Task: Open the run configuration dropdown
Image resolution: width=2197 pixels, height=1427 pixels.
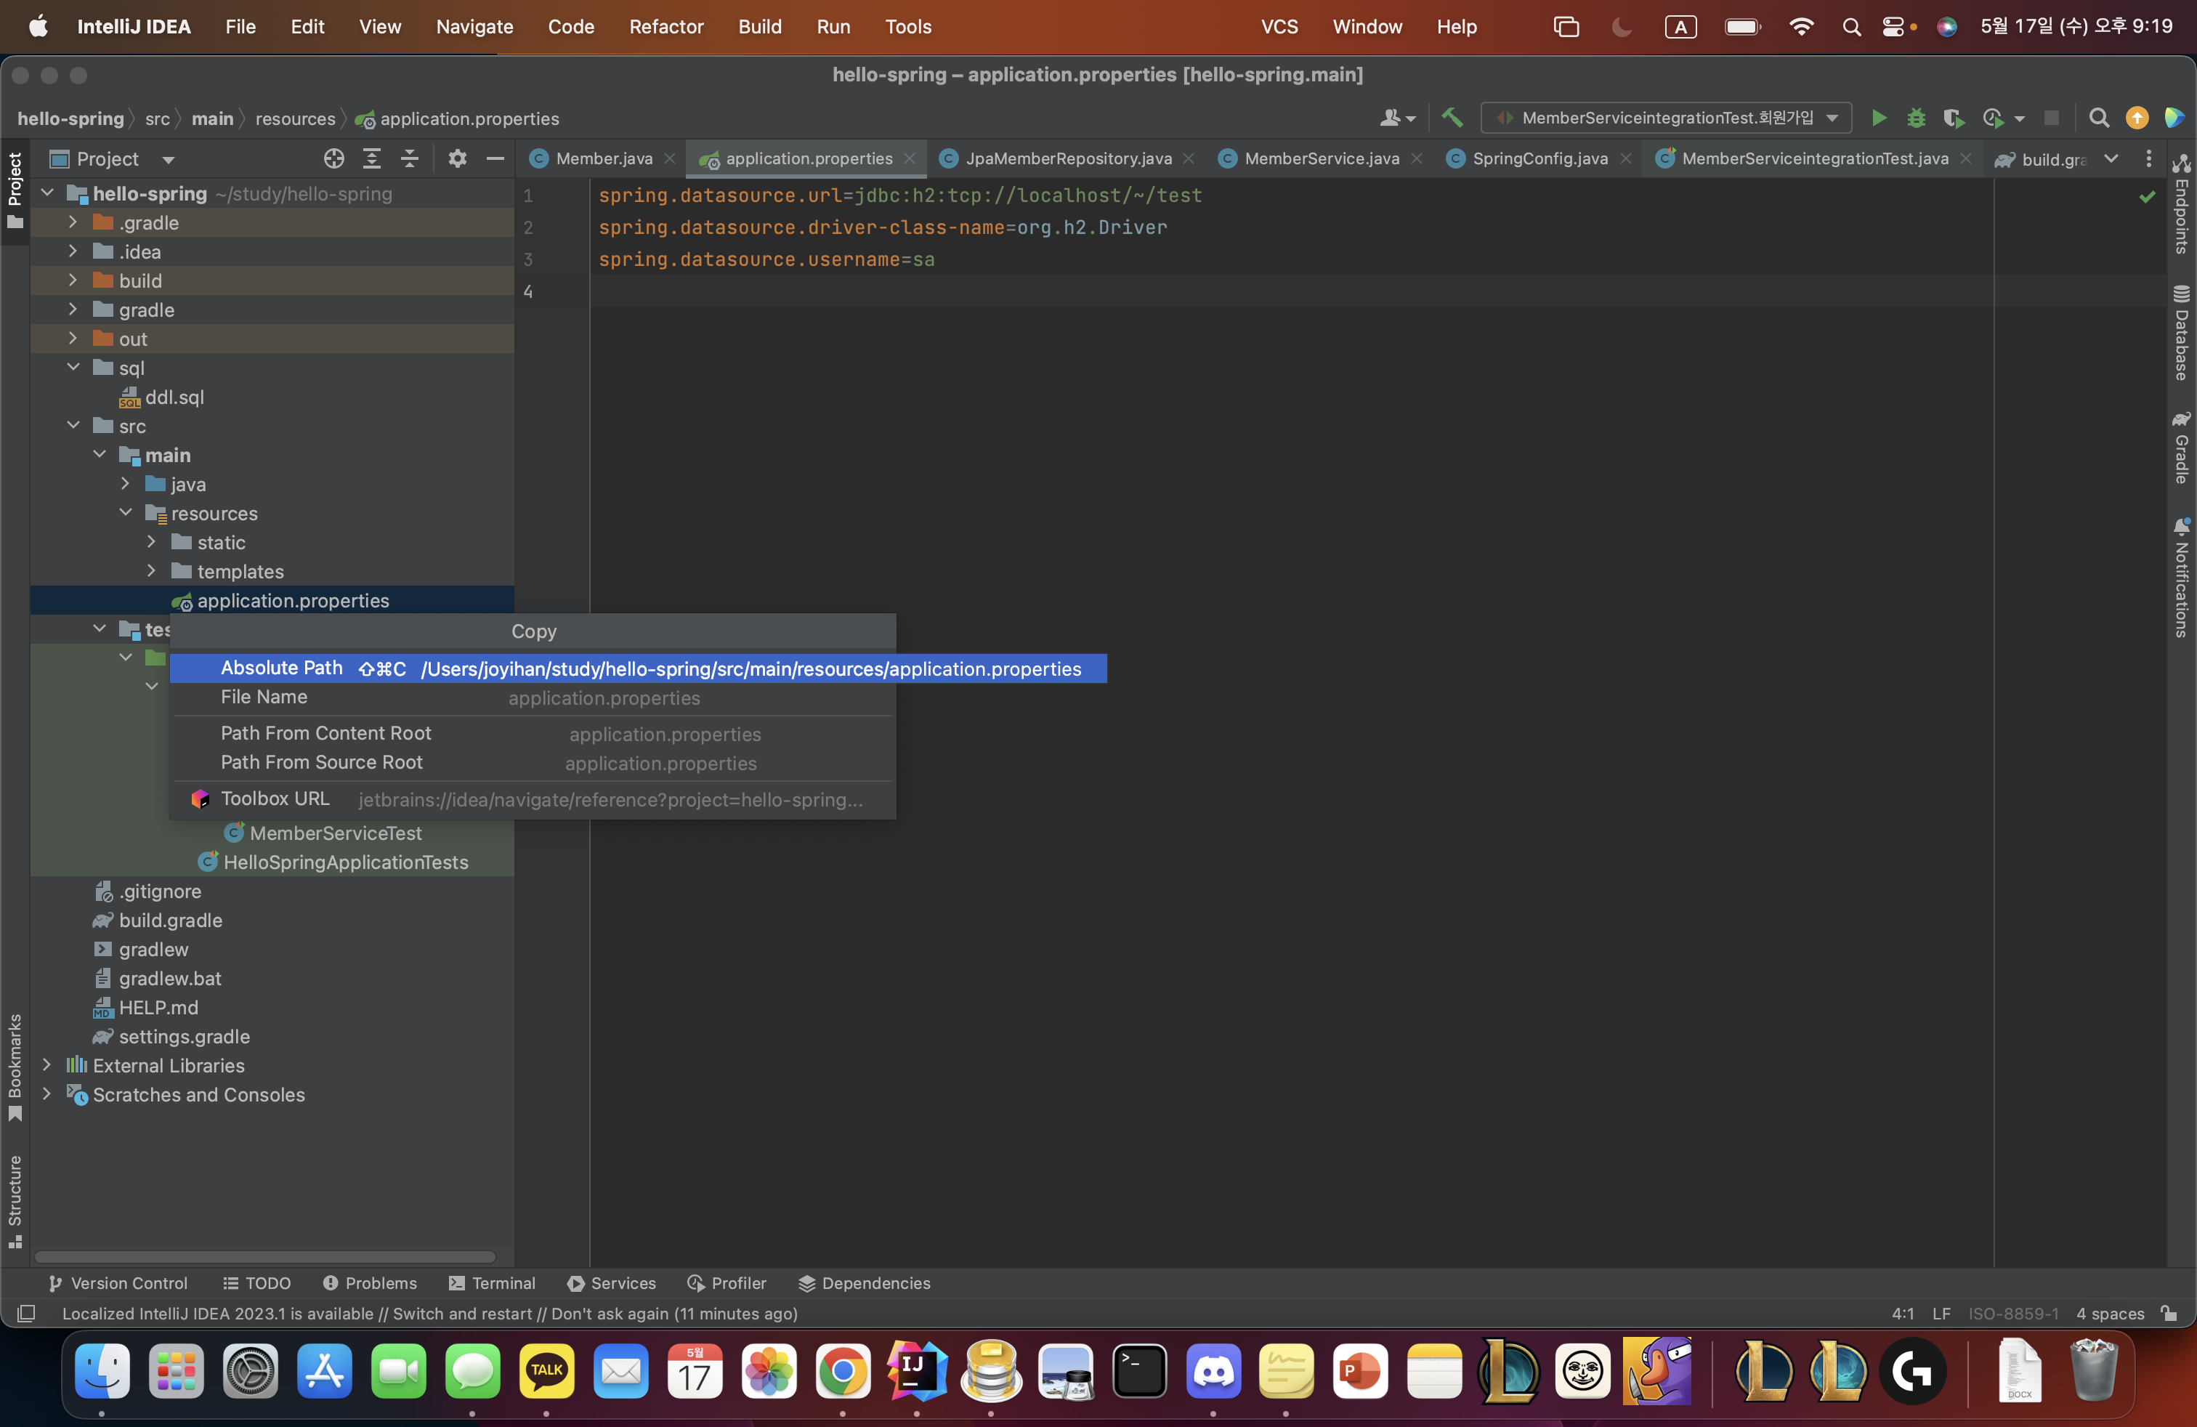Action: tap(1666, 118)
